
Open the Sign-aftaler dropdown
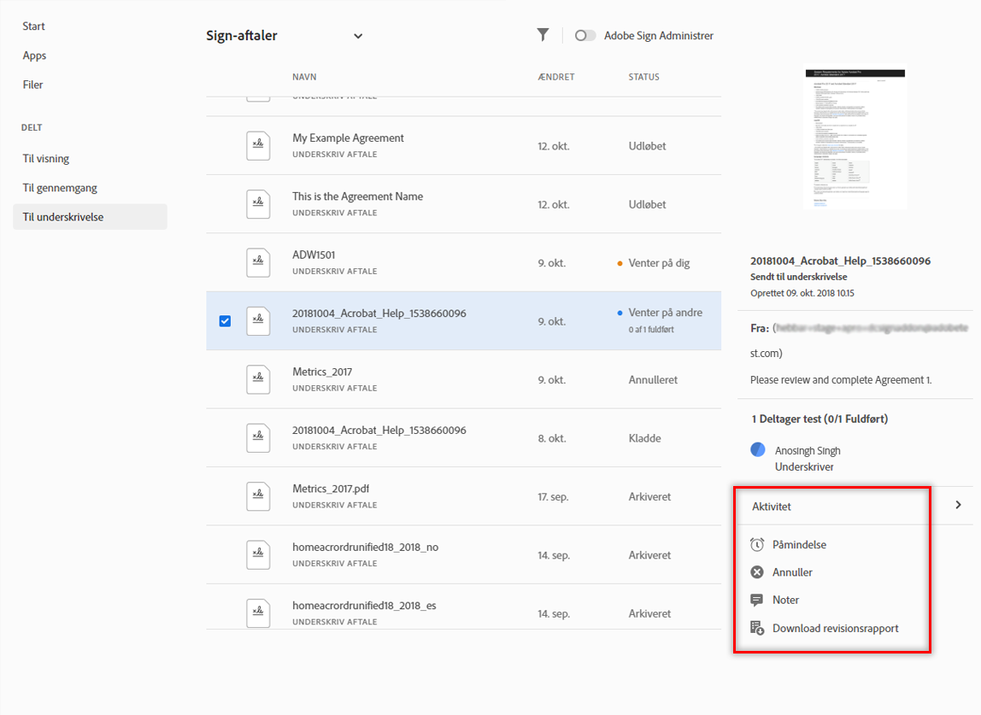[x=358, y=36]
